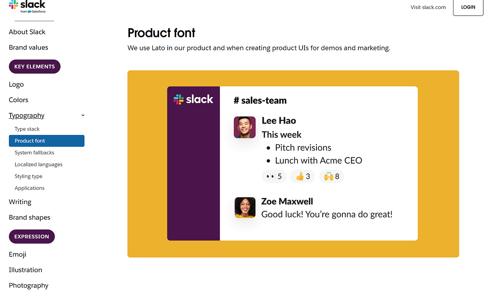
Task: Click the eyes emoji reaction showing 5
Action: (274, 176)
